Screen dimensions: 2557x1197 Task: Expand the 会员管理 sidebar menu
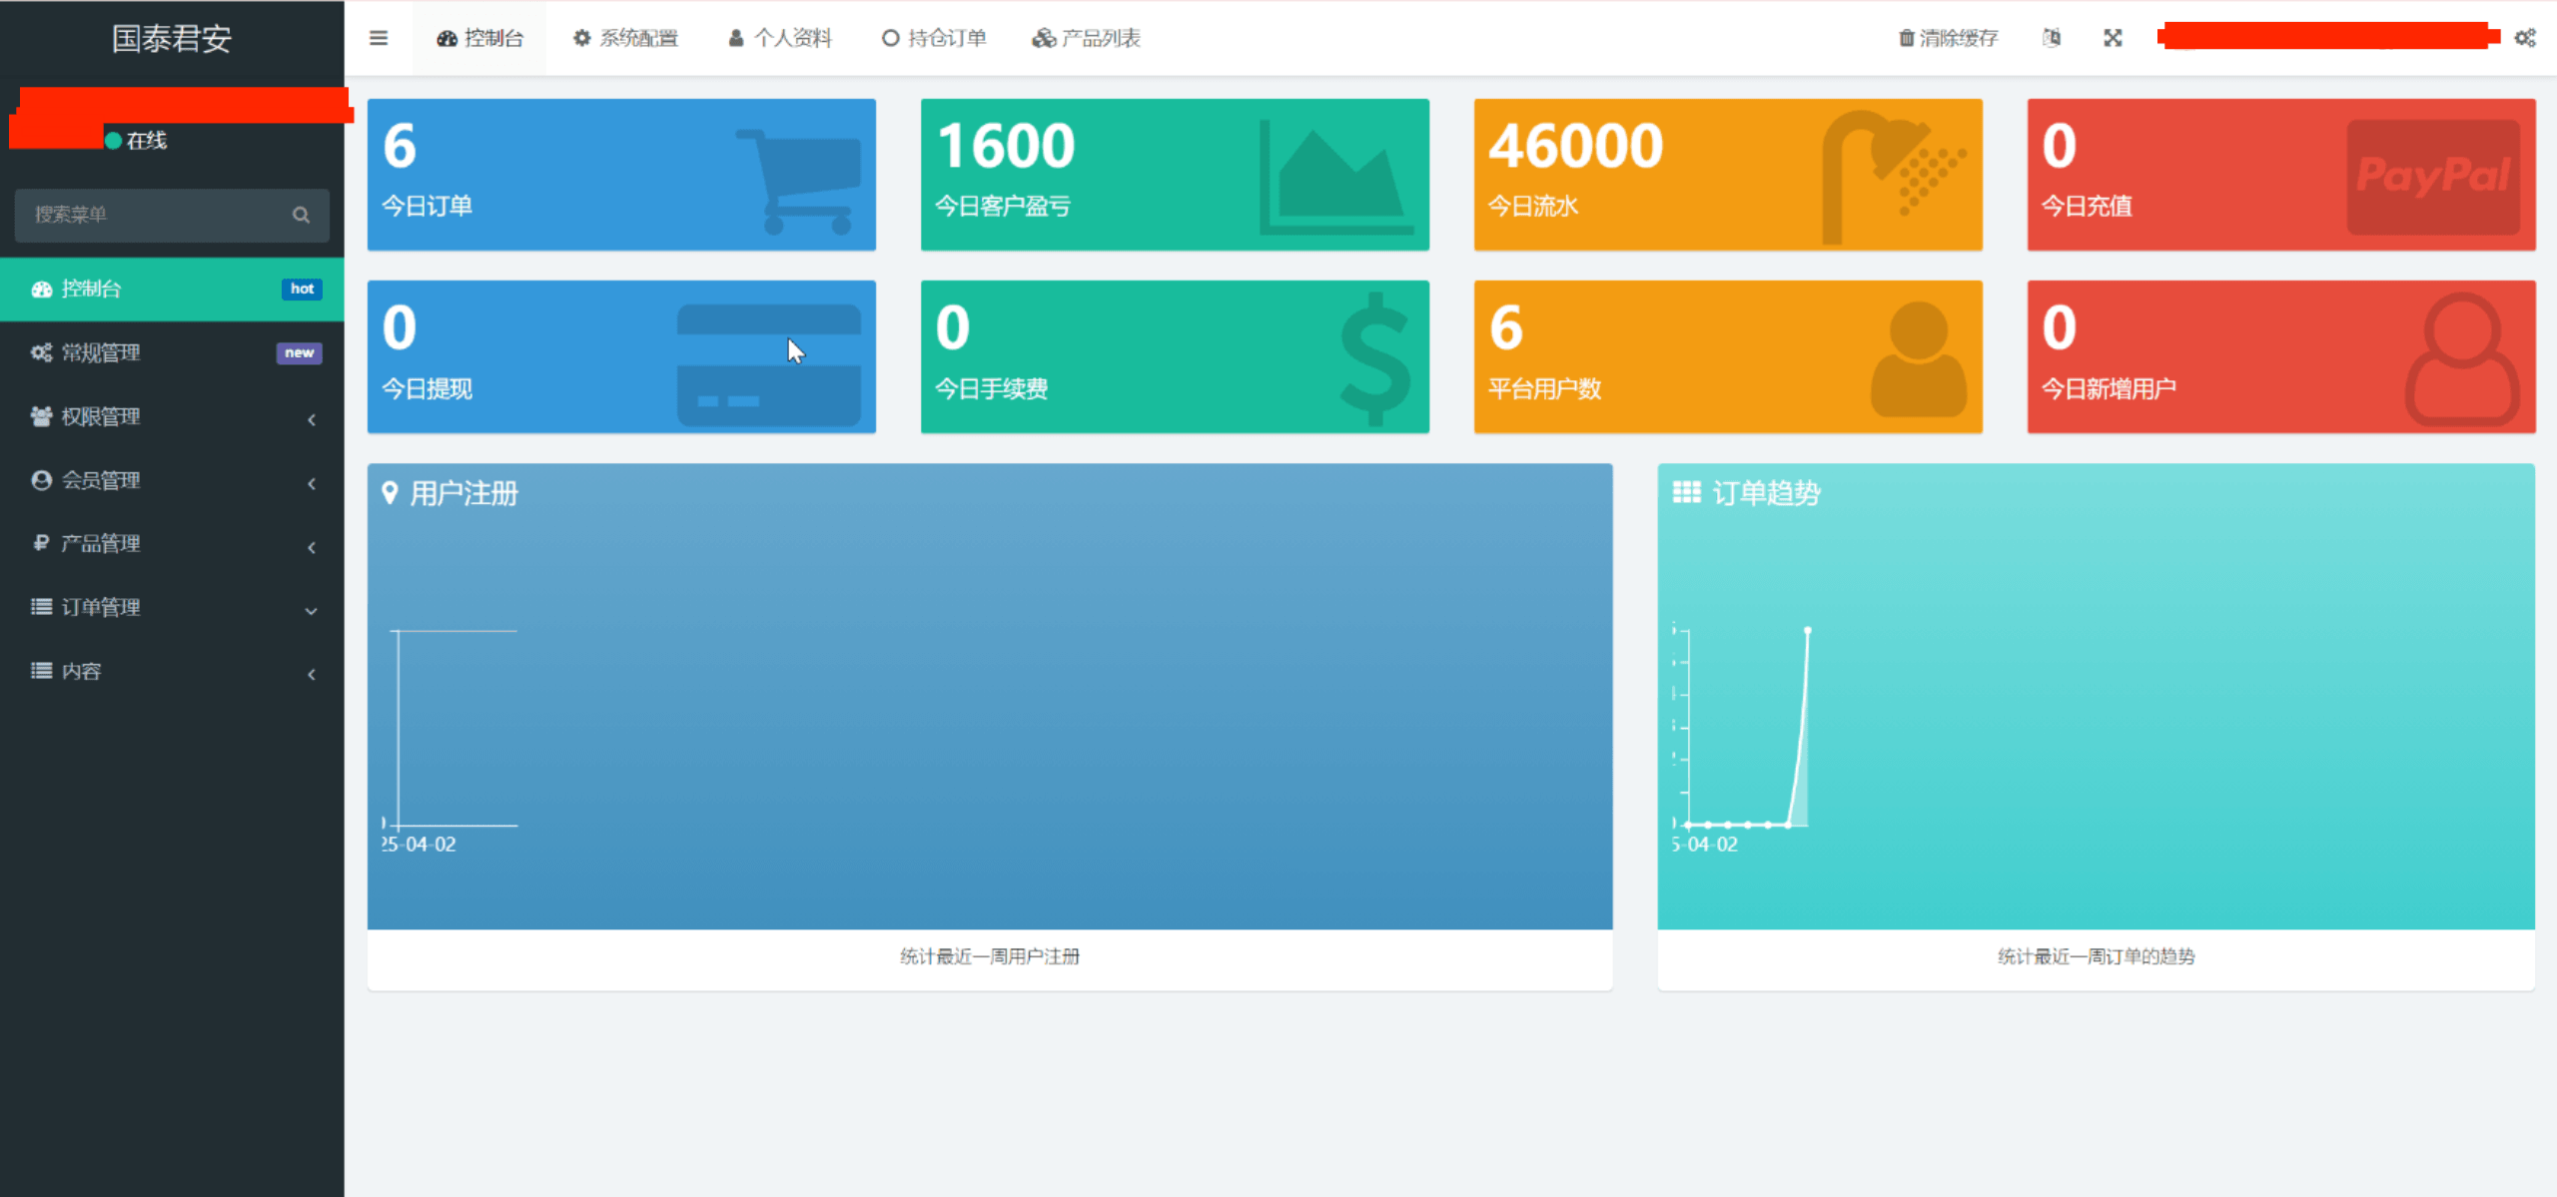point(172,481)
